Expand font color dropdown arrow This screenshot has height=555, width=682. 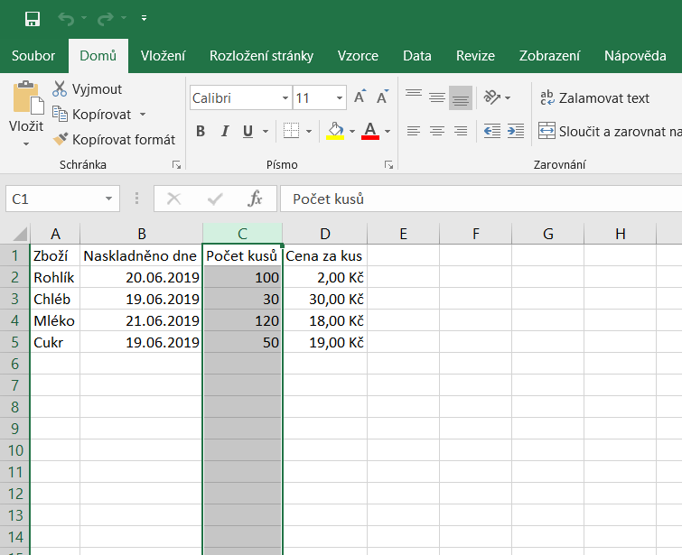coord(388,131)
